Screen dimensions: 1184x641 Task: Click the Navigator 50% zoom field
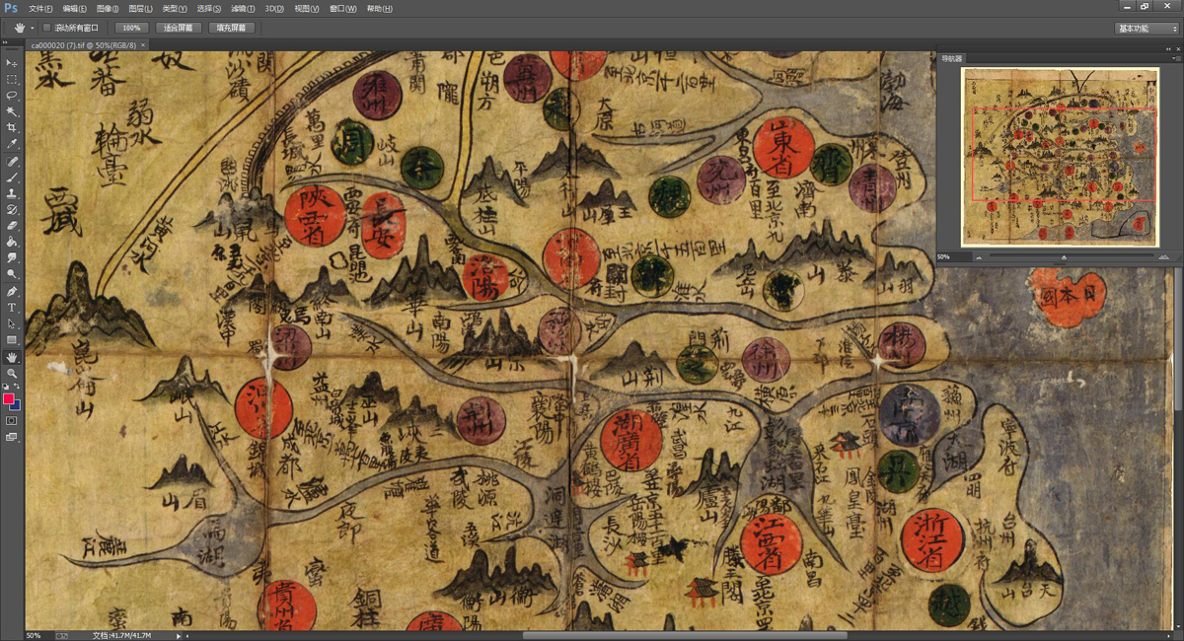[x=952, y=257]
